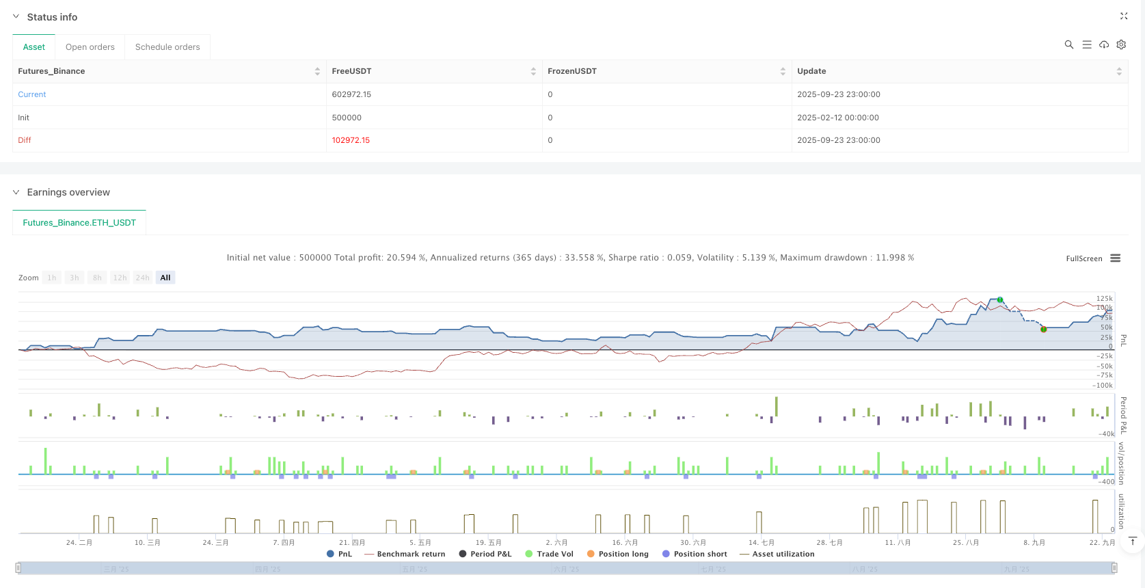Click the left handle of chart range navigator
This screenshot has height=588, width=1145.
[18, 567]
